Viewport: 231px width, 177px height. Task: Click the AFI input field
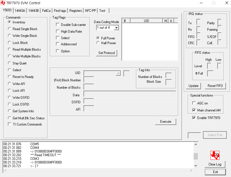[89, 109]
